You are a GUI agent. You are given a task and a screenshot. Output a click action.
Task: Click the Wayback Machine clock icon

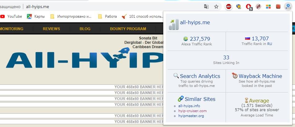click(x=235, y=75)
